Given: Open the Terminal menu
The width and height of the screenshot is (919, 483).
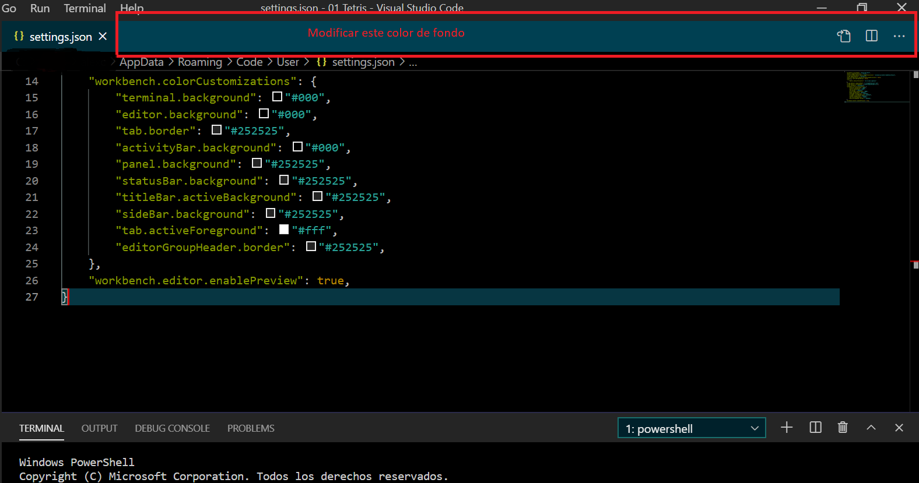Looking at the screenshot, I should [x=85, y=8].
